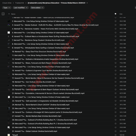The height and width of the screenshot is (136, 136).
Task: Click the '80.9 MB' size value
Action: click(122, 120)
